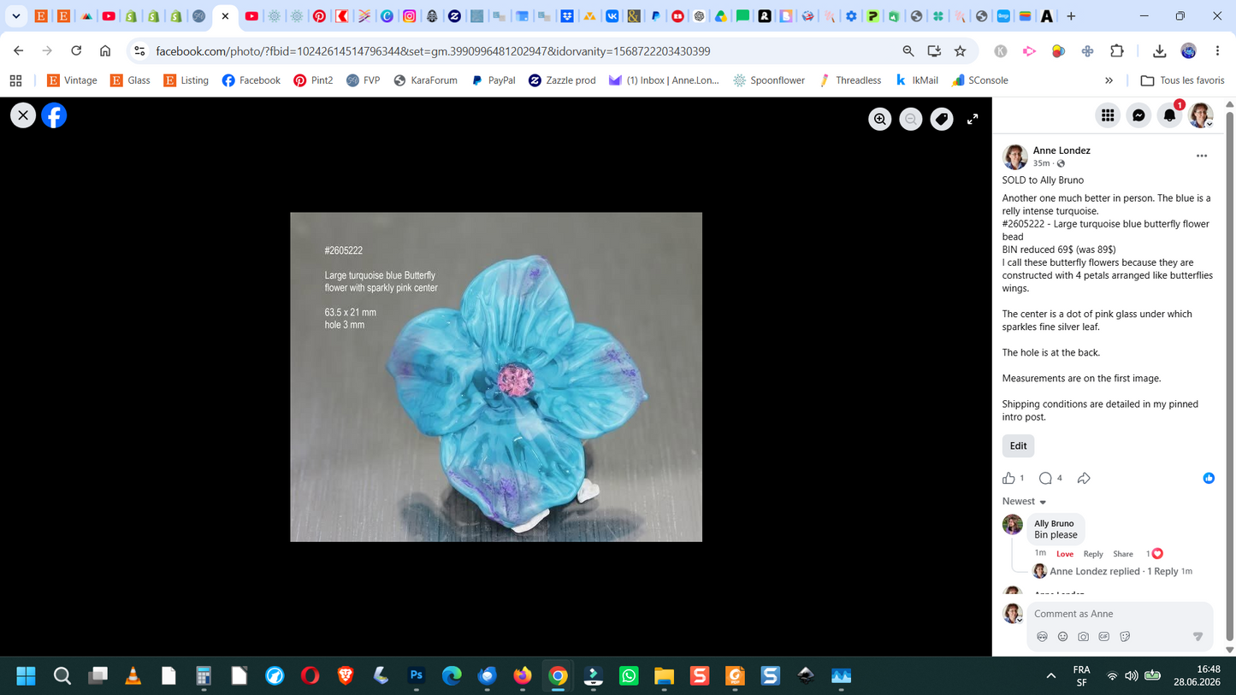Open a new browser tab
The height and width of the screenshot is (695, 1236).
point(1071,16)
